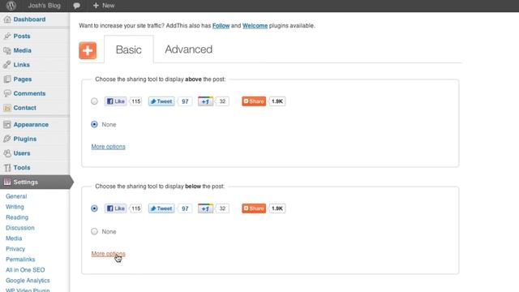Select None radio for above the post

tap(94, 124)
